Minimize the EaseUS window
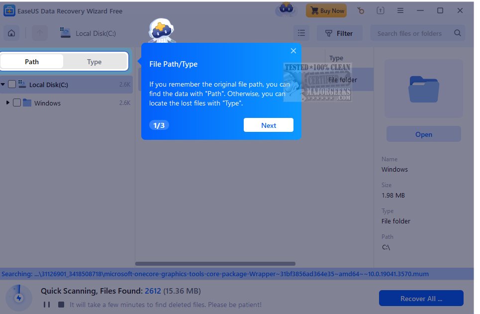Screen dimensions: 480x314 (x=420, y=11)
